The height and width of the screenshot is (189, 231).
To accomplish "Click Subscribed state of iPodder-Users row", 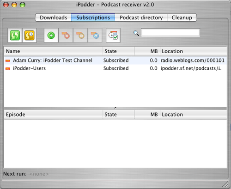I will pos(116,68).
